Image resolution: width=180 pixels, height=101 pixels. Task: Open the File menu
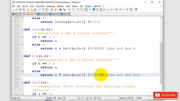click(x=13, y=6)
